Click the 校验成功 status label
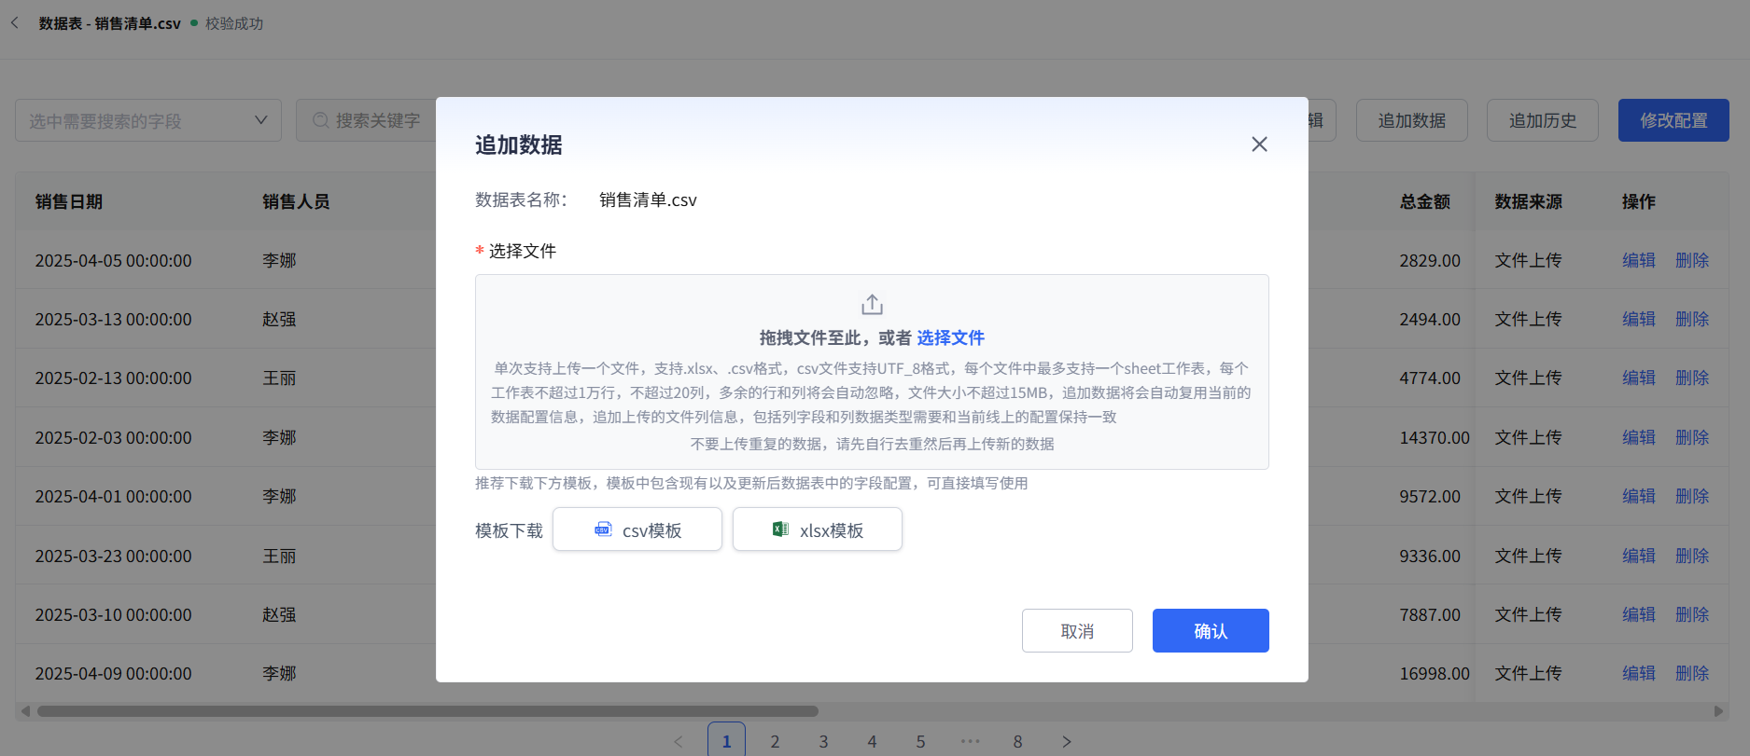Image resolution: width=1750 pixels, height=756 pixels. point(234,23)
